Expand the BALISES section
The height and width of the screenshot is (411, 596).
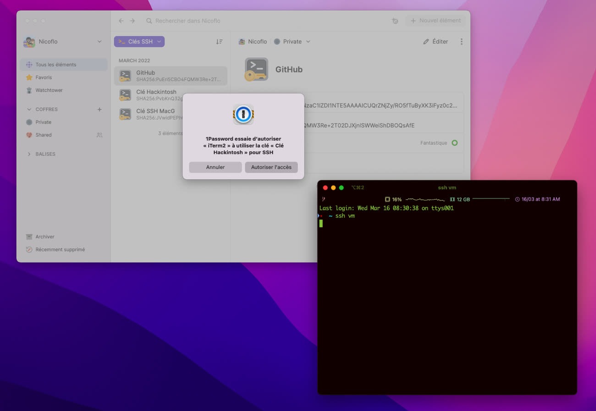tap(29, 154)
